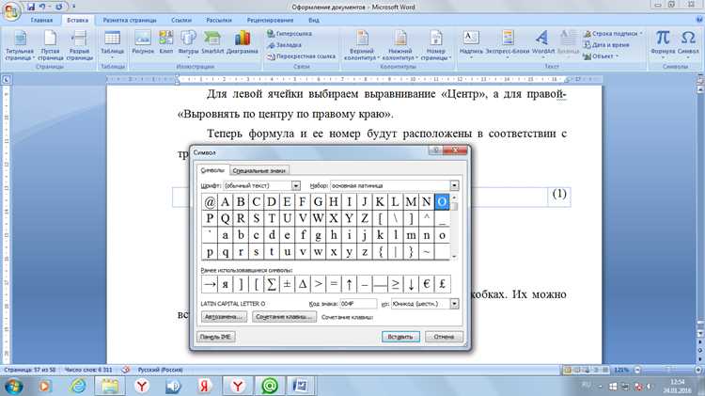This screenshot has height=396, width=705.
Task: Open the Юникод code format dropdown
Action: 454,304
